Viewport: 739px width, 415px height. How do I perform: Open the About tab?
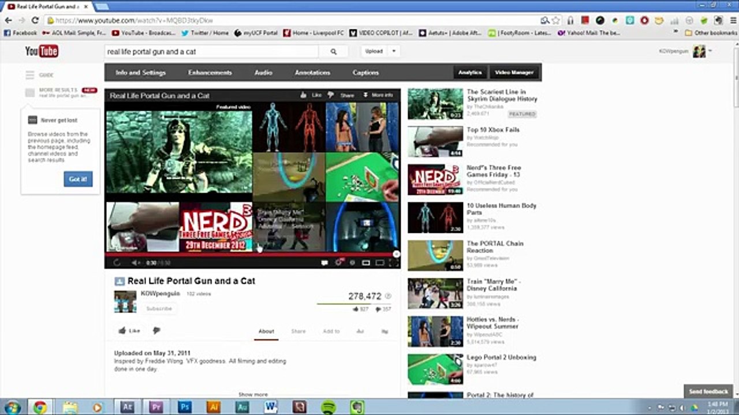(x=266, y=331)
